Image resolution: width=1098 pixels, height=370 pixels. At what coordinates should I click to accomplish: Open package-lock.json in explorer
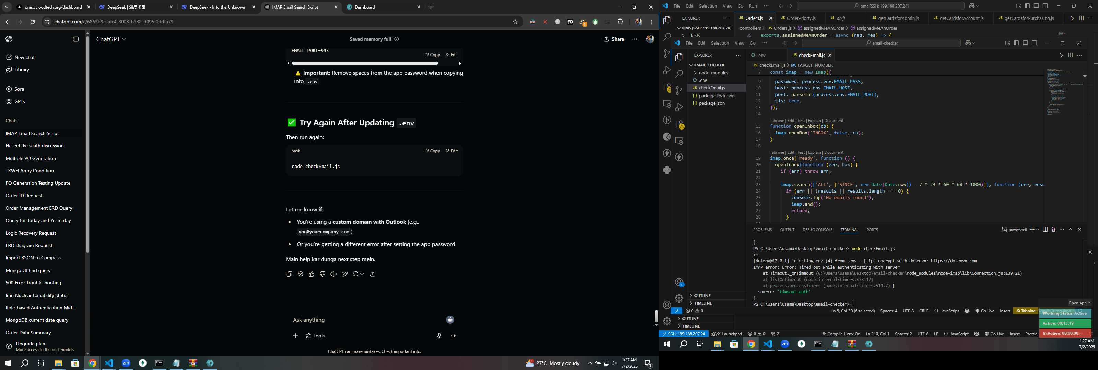coord(716,96)
